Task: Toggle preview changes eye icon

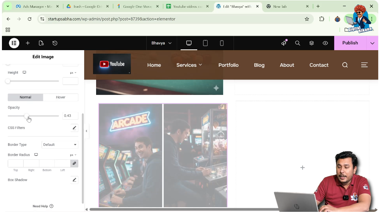Action: tap(325, 43)
